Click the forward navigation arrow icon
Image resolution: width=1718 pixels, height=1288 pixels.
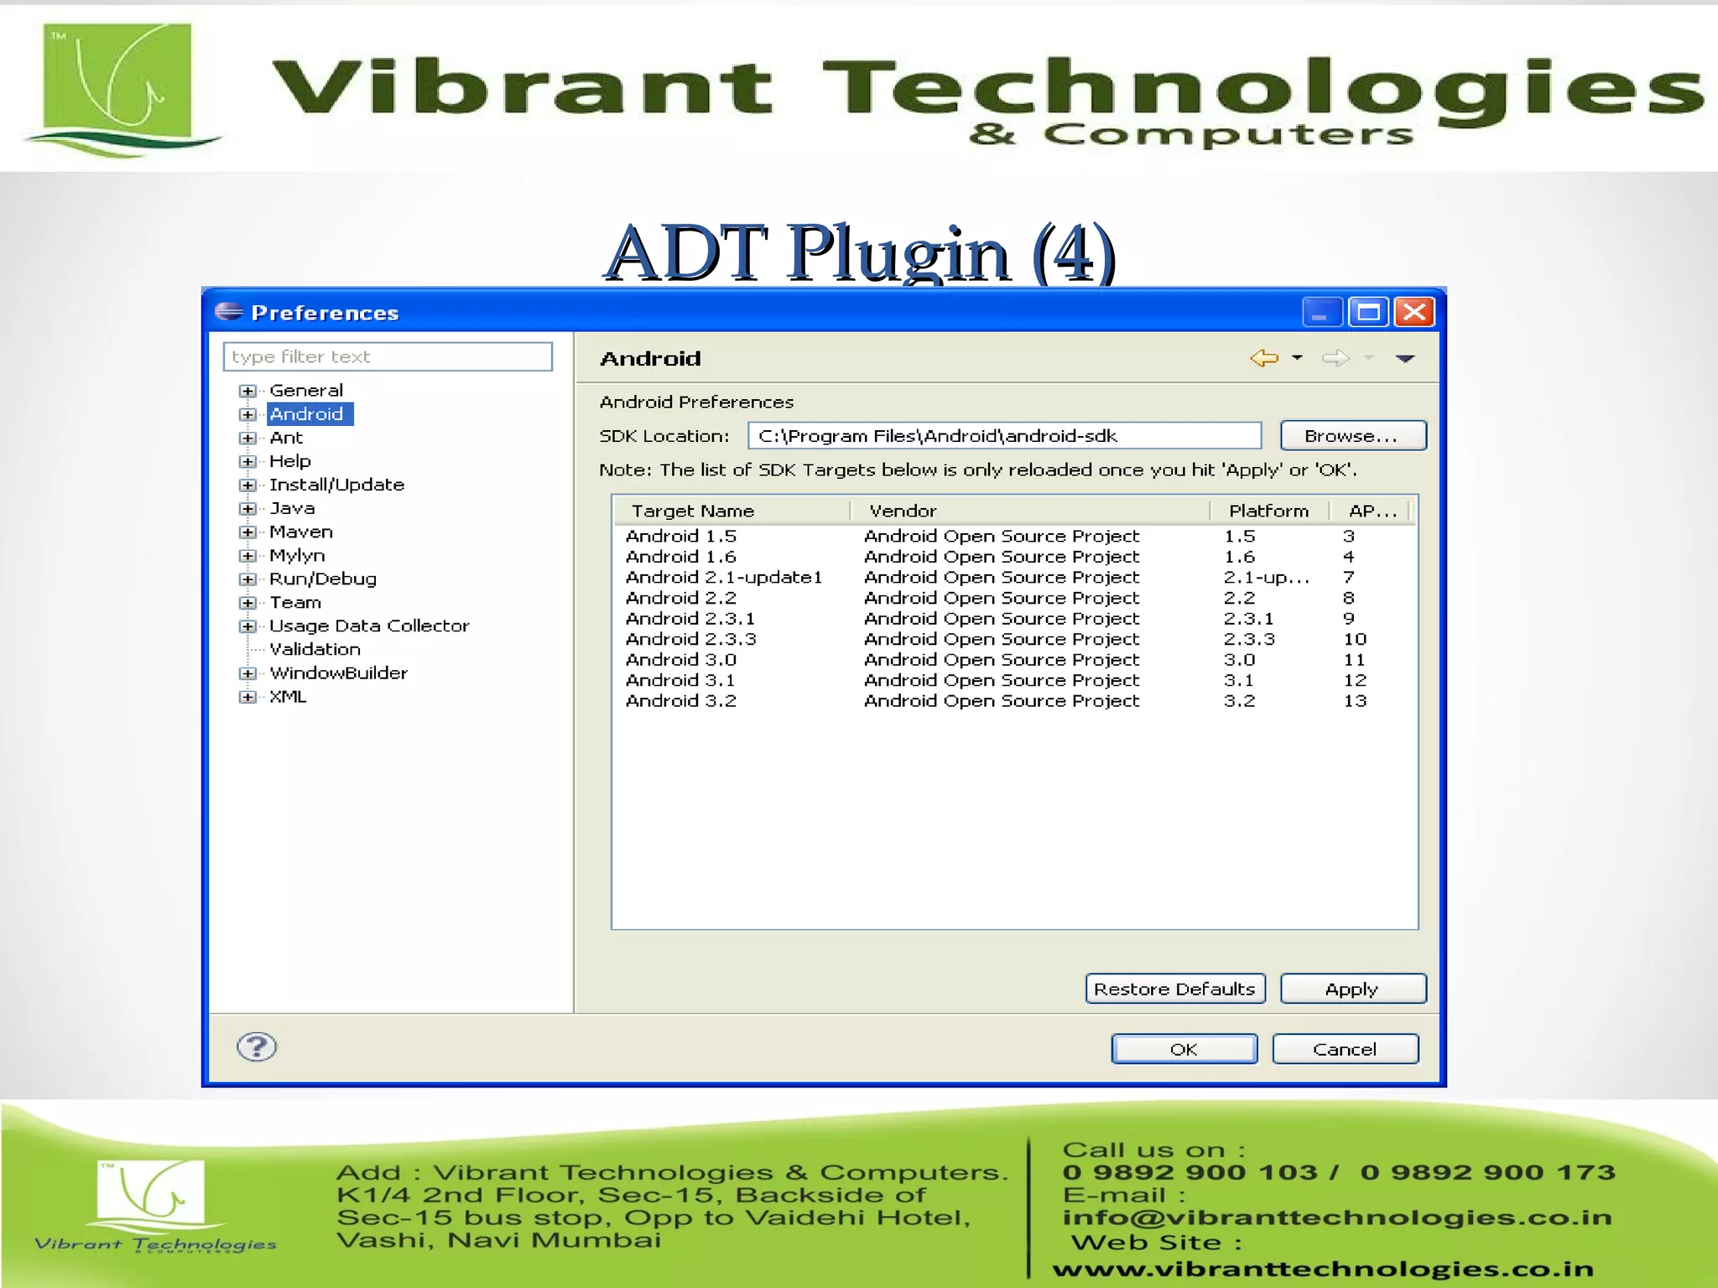click(x=1335, y=358)
